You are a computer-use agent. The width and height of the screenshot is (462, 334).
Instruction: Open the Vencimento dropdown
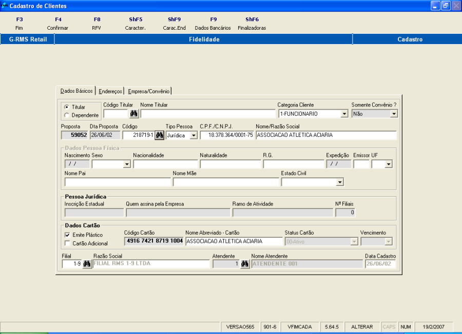click(389, 242)
